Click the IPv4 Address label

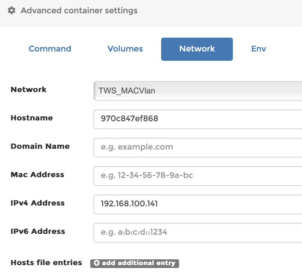[38, 203]
